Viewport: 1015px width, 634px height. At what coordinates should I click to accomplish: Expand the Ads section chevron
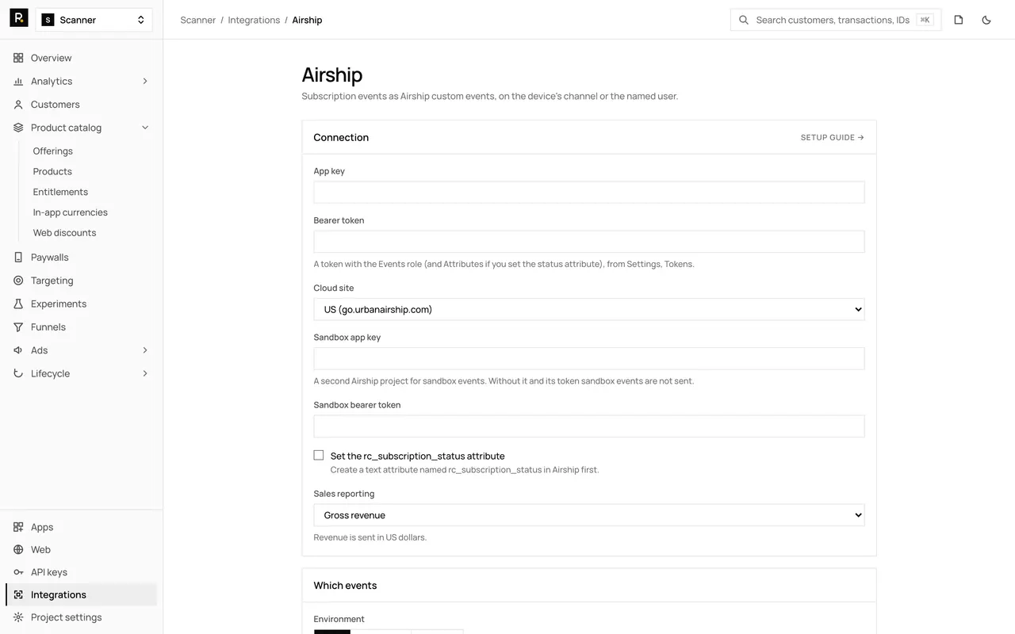click(145, 350)
